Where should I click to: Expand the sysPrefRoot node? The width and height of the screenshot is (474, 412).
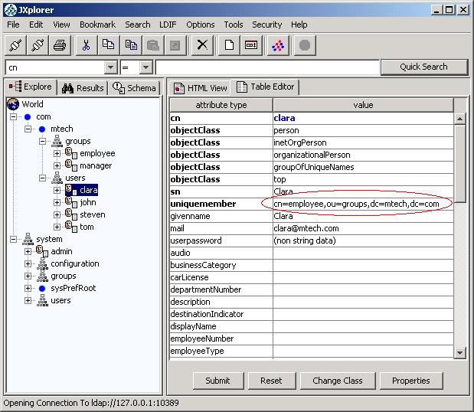tap(28, 289)
